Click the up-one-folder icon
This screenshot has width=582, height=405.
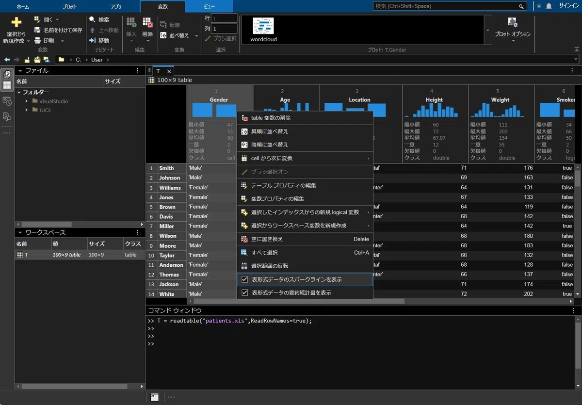click(x=27, y=60)
